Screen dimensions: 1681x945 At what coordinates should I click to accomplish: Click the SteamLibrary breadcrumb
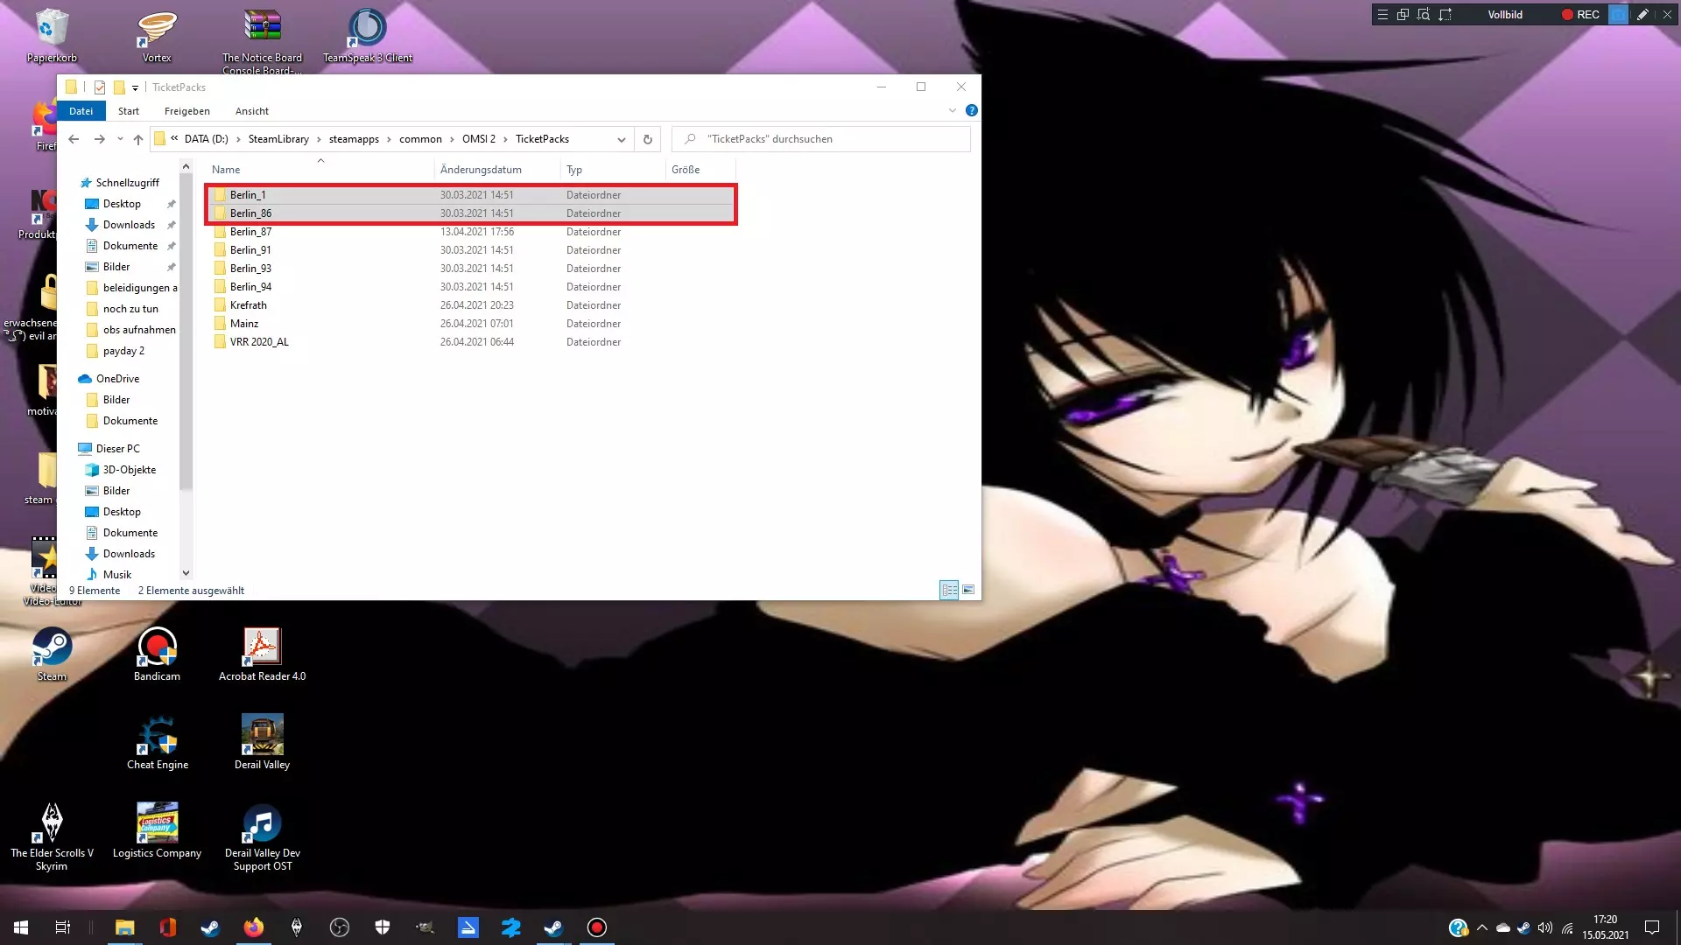click(x=278, y=139)
